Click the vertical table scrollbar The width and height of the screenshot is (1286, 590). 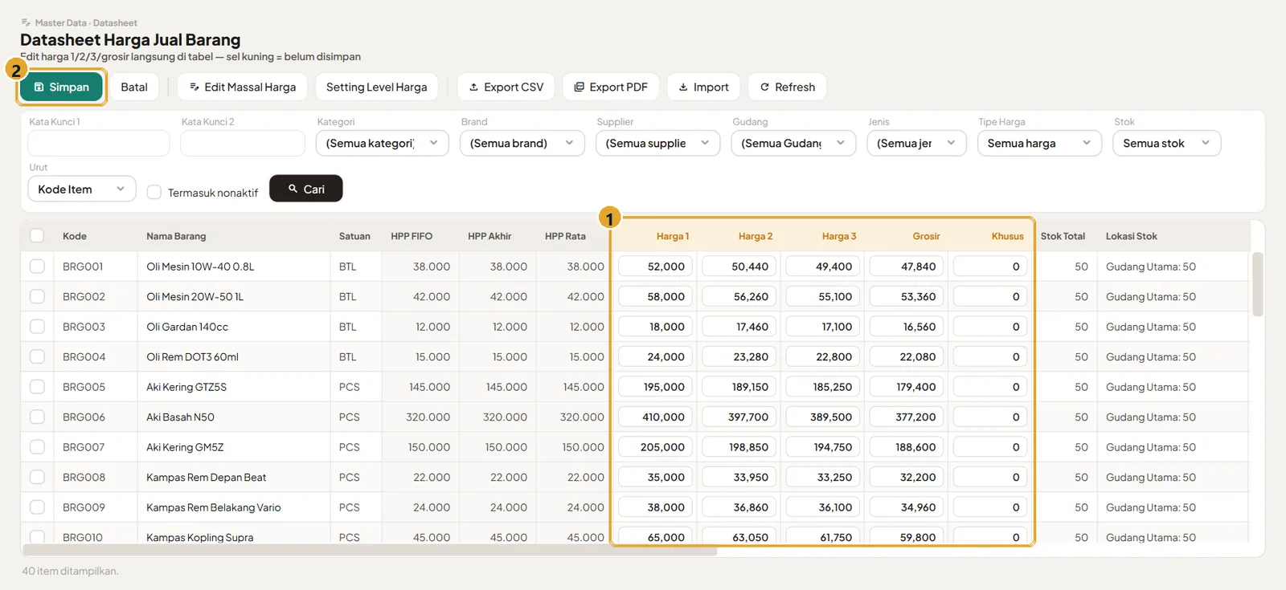coord(1258,284)
